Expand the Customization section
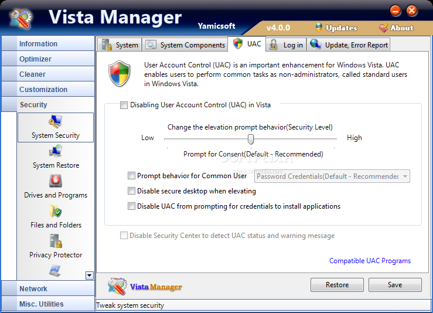This screenshot has width=433, height=313. (48, 89)
